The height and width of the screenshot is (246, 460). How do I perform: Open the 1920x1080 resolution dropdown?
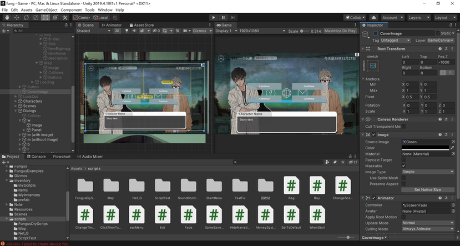pyautogui.click(x=262, y=31)
